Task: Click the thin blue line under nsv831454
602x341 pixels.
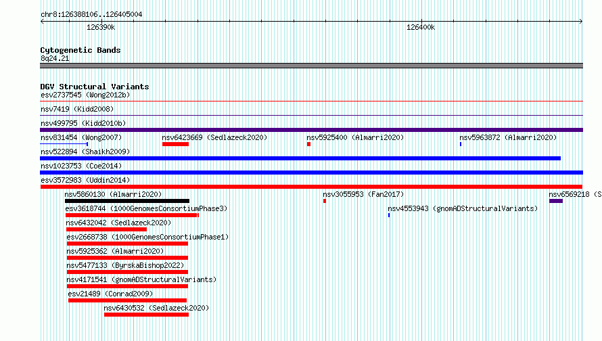Action: (x=64, y=144)
